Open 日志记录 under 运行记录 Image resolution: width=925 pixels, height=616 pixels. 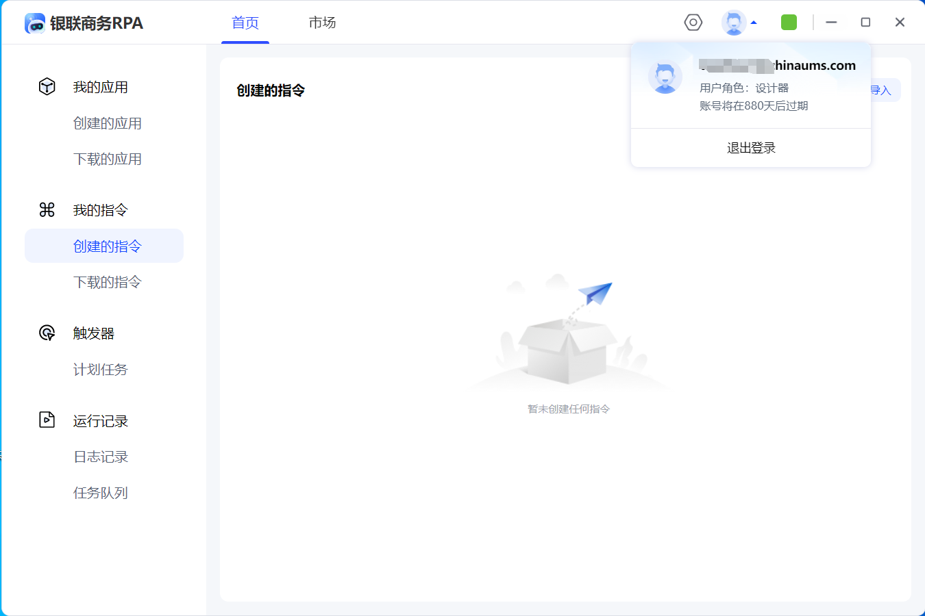click(101, 457)
